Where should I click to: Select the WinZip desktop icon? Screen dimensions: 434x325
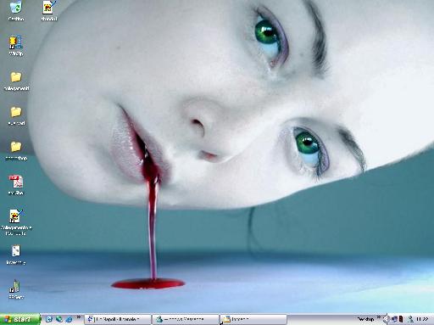(16, 46)
